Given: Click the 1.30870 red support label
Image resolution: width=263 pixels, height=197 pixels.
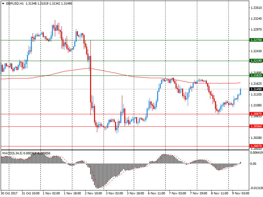Looking at the screenshot, I should point(256,114).
